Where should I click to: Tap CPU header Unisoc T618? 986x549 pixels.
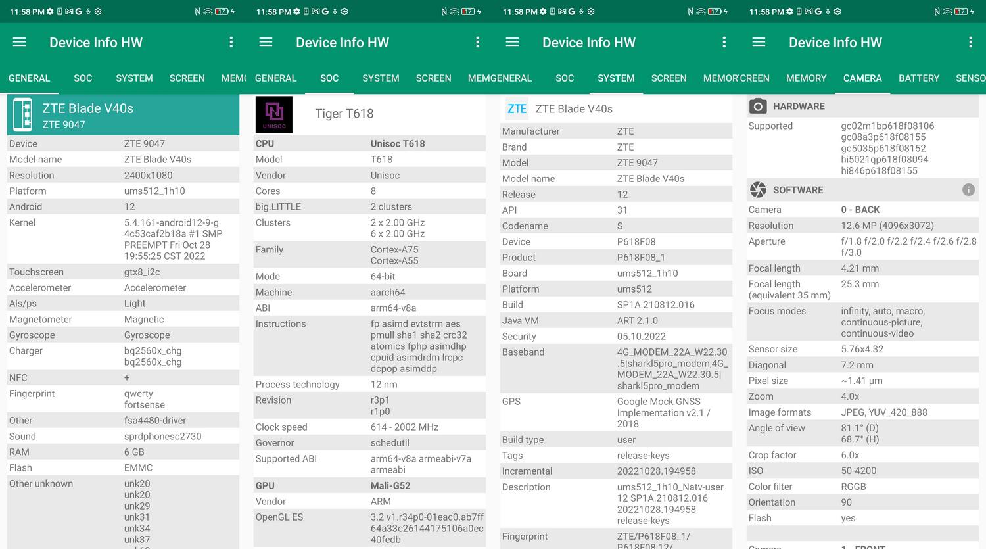pyautogui.click(x=398, y=143)
